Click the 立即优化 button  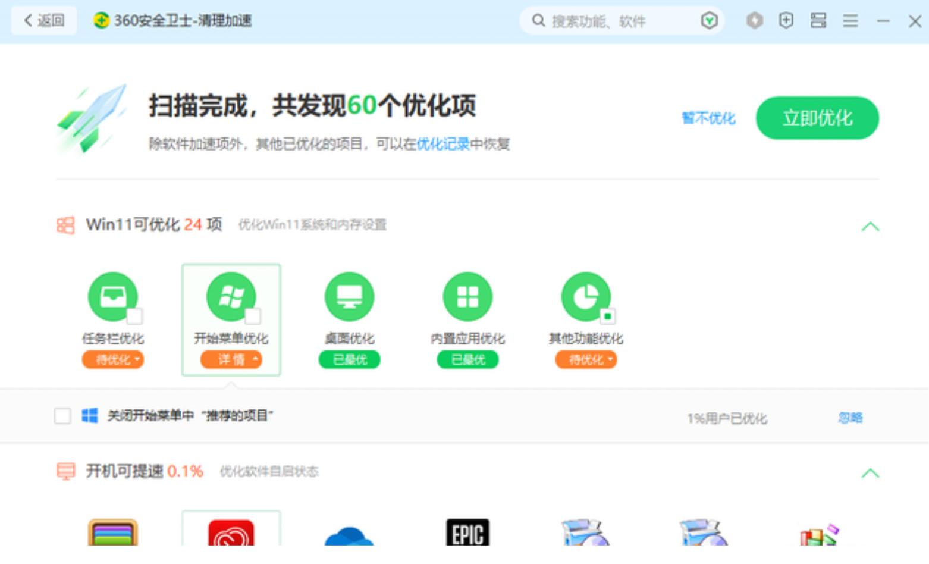point(817,118)
